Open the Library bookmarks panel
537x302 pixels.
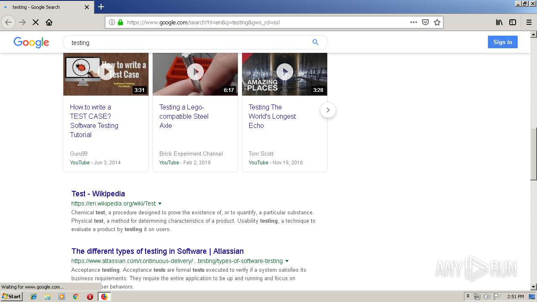tap(499, 22)
